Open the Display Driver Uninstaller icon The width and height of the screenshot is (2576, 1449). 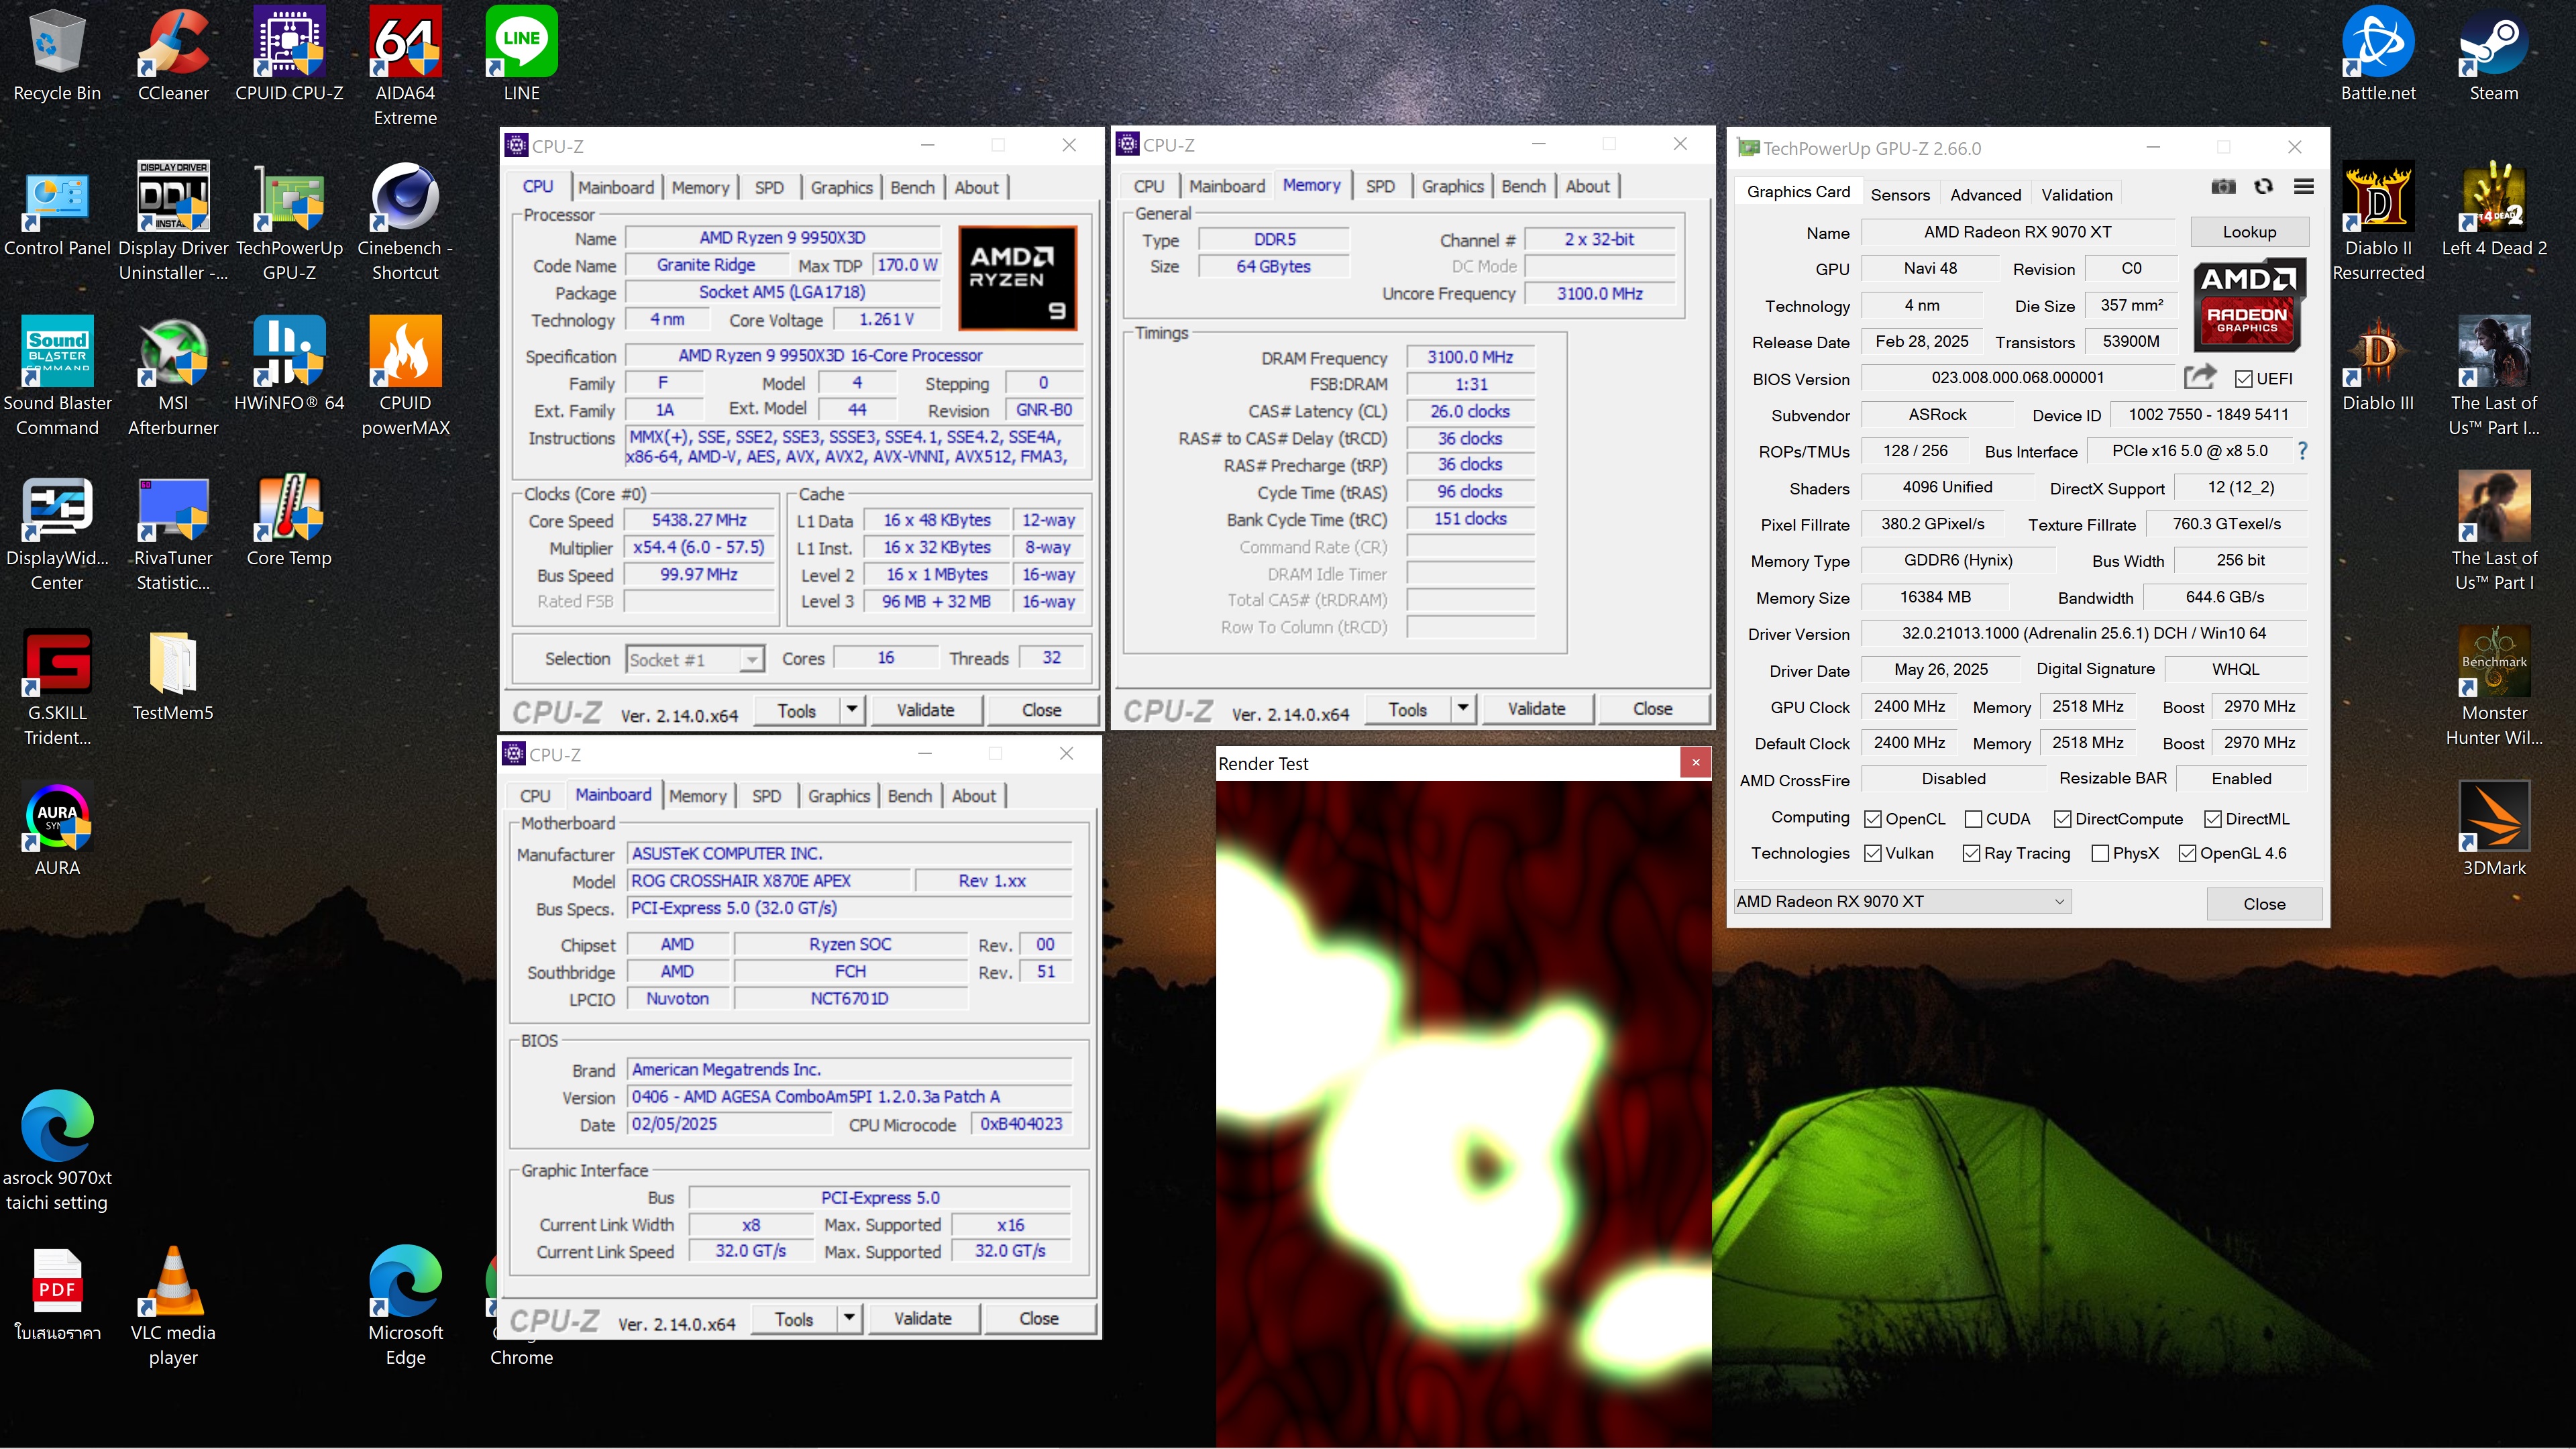click(173, 220)
